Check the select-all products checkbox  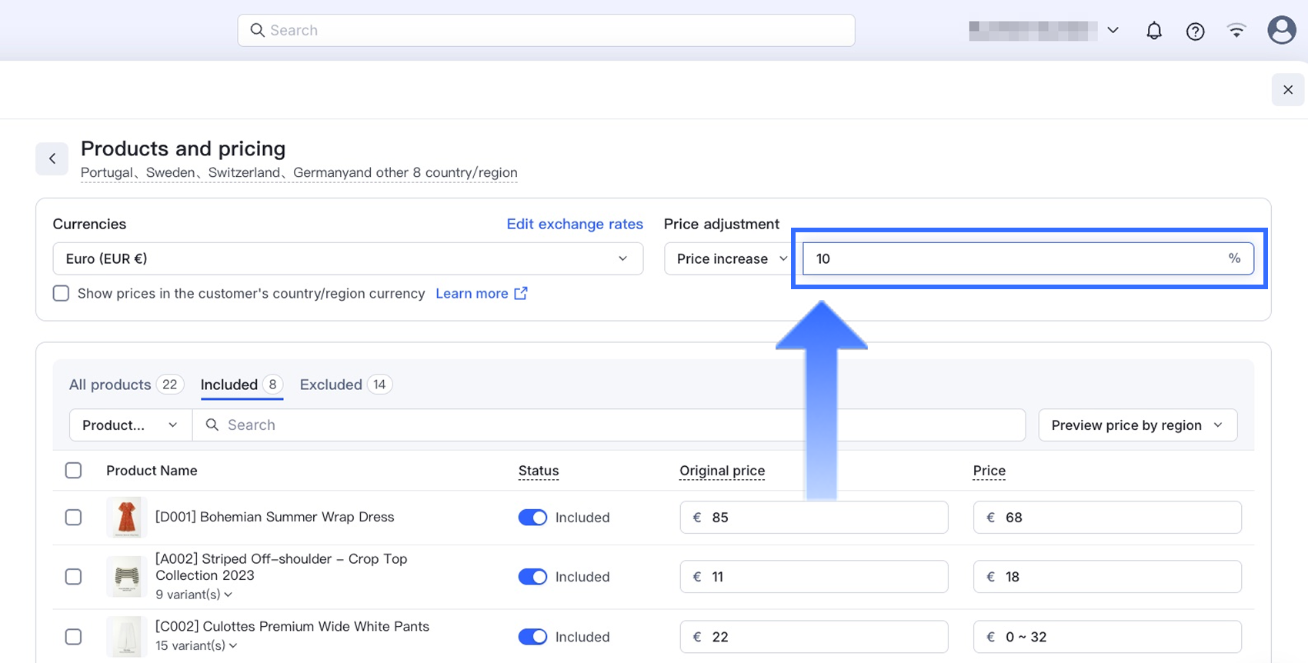[73, 471]
